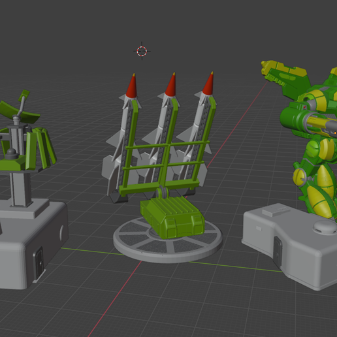Select the right missile's red nose cone
This screenshot has width=337, height=337.
208,84
